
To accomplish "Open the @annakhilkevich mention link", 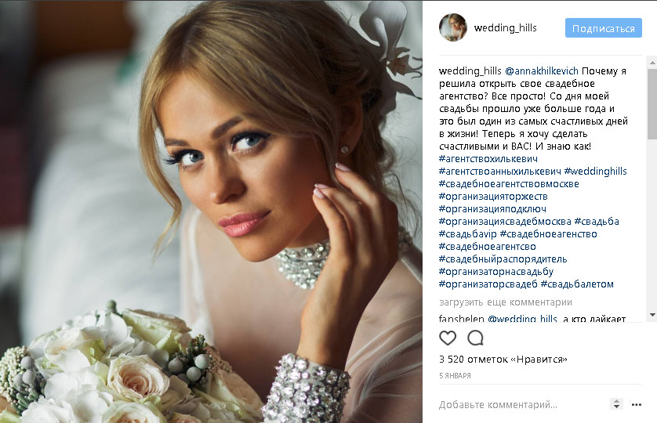I will 541,71.
